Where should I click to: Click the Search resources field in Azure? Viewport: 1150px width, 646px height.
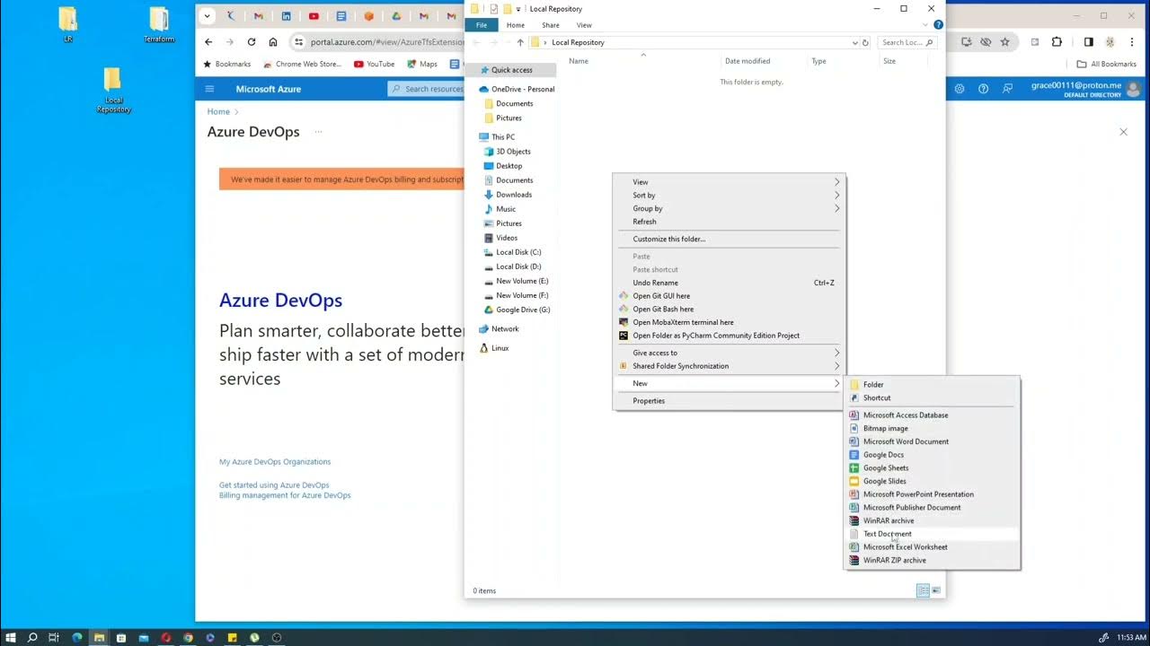(x=427, y=89)
